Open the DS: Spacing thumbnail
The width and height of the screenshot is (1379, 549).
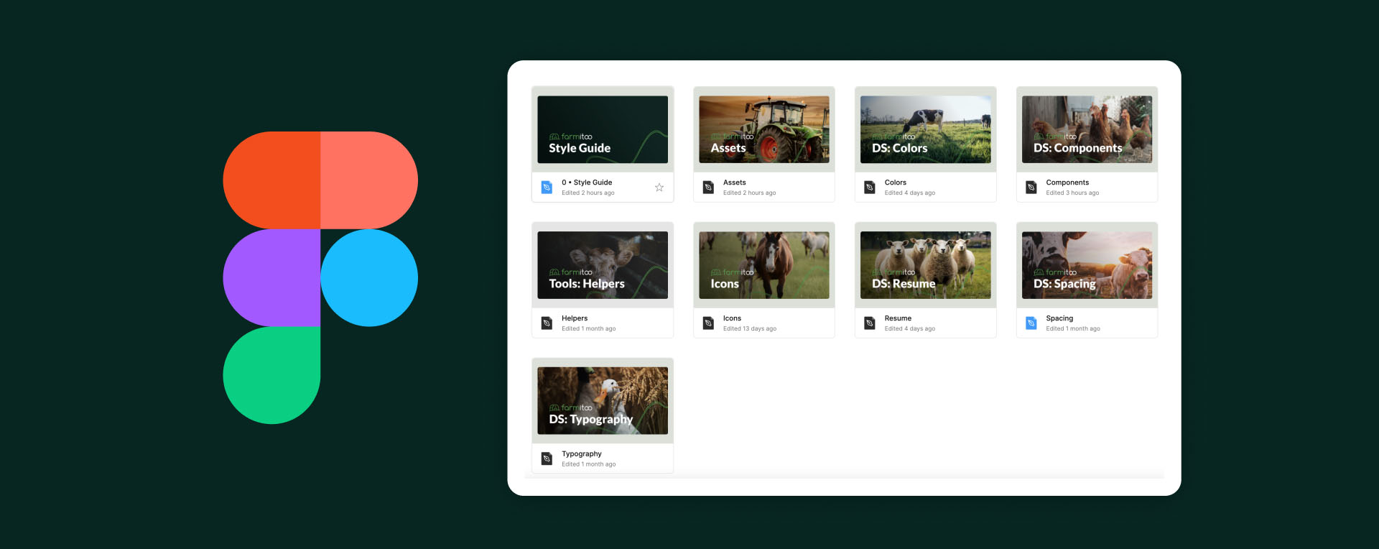(1087, 265)
